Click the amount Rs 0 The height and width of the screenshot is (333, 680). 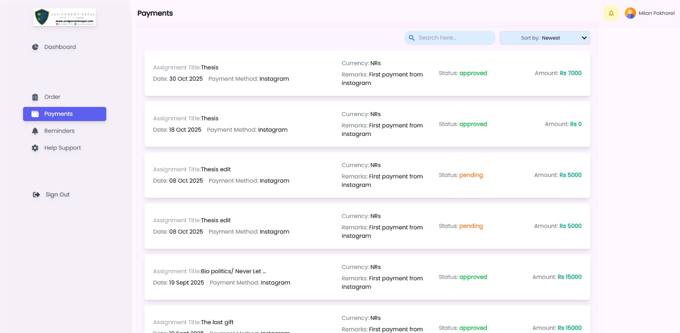(576, 124)
